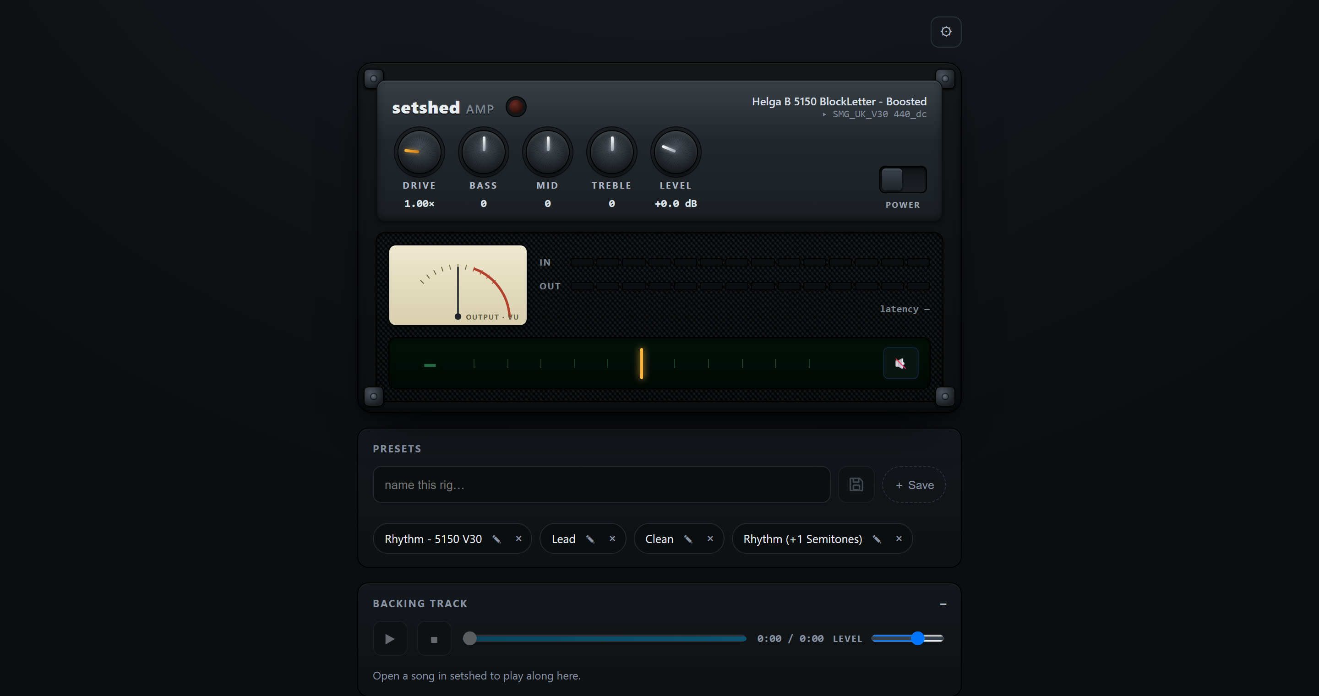1319x696 pixels.
Task: Click the TREBLE knob
Action: click(x=611, y=152)
